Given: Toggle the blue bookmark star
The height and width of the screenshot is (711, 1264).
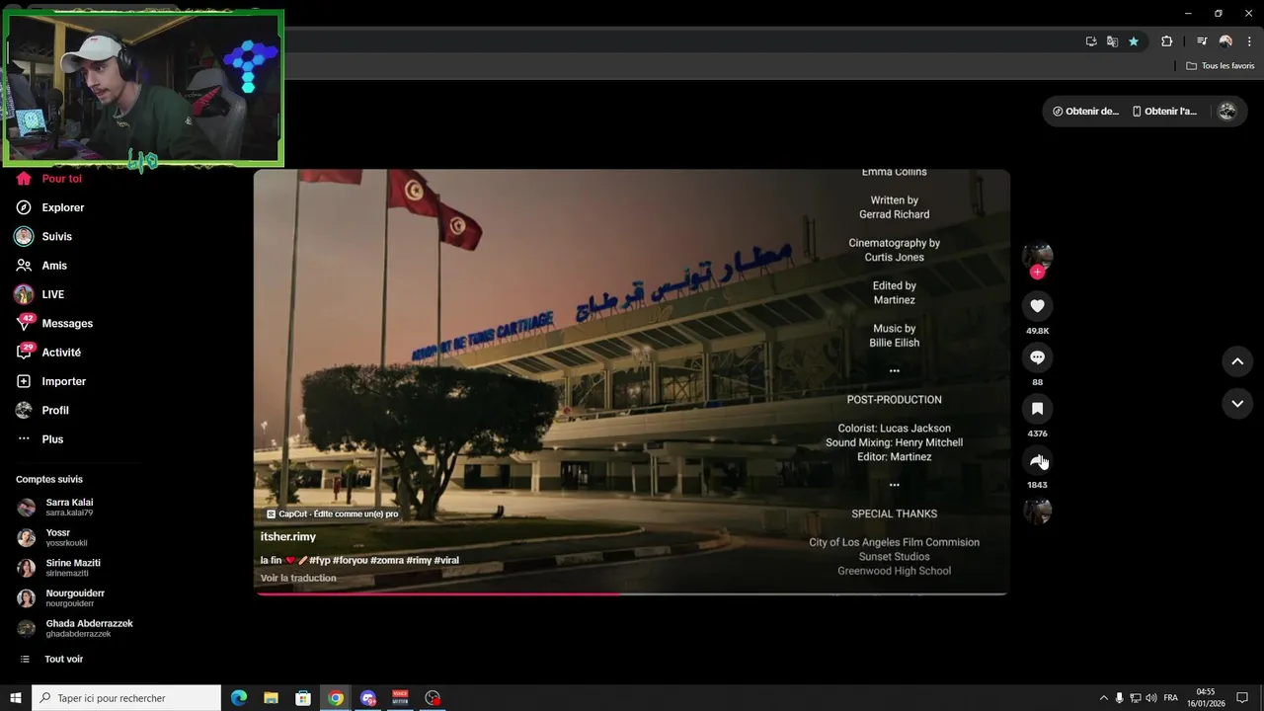Looking at the screenshot, I should pyautogui.click(x=1134, y=41).
